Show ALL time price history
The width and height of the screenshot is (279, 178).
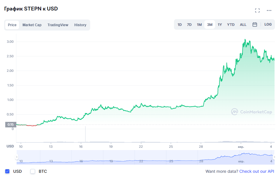click(x=243, y=25)
